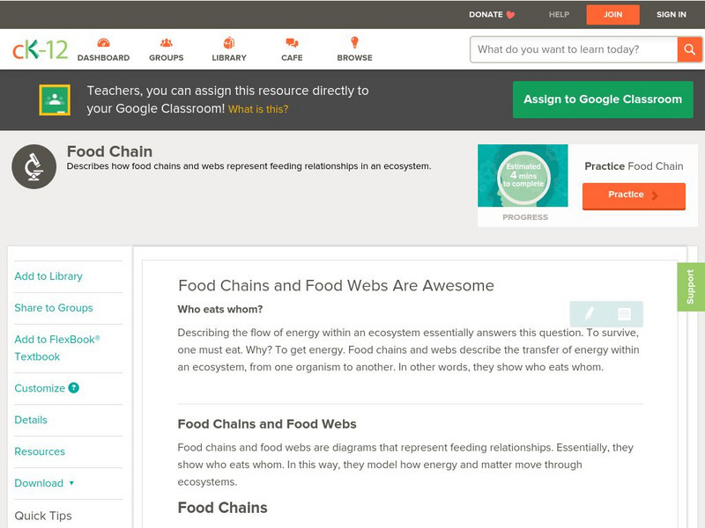Image resolution: width=705 pixels, height=528 pixels.
Task: Click Assign to Google Classroom button
Action: point(603,99)
